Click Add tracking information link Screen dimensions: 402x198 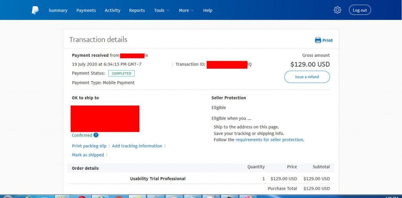coord(137,146)
